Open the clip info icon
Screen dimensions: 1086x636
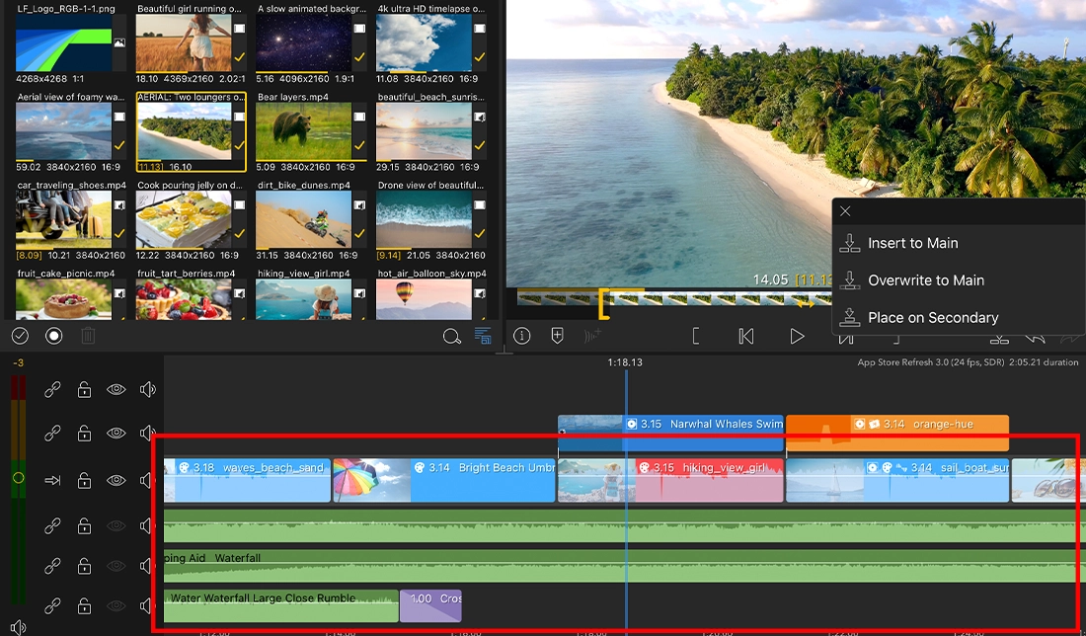[x=522, y=337]
